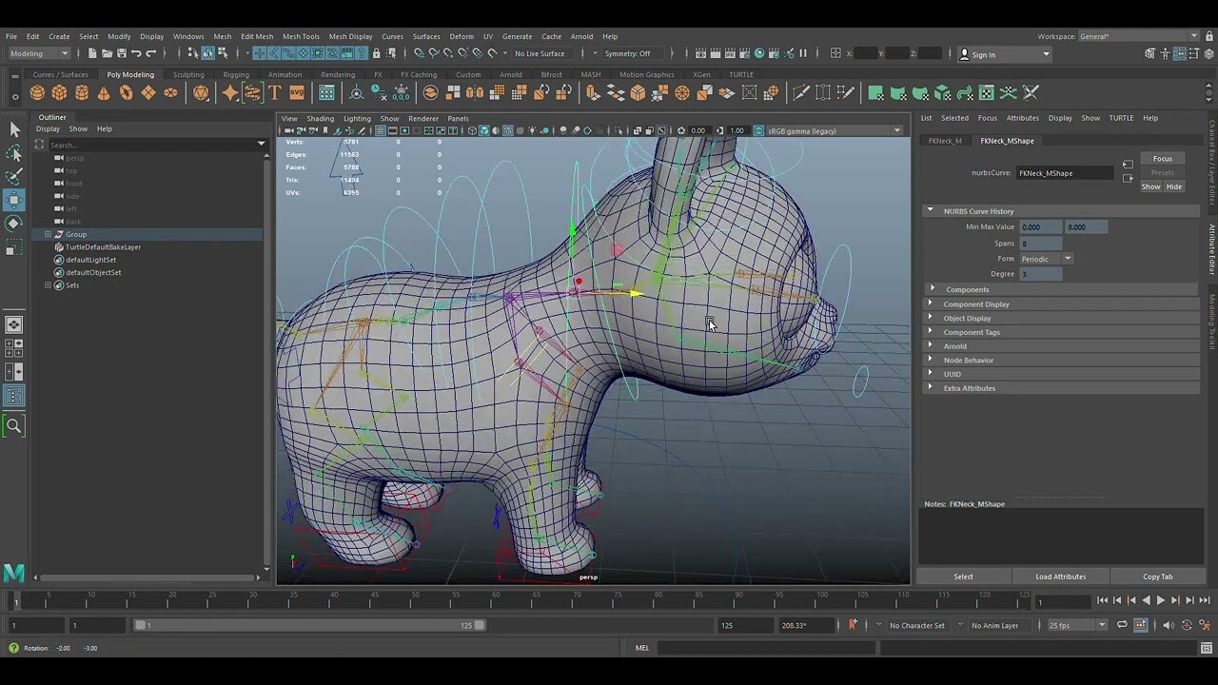Collapse the Group node in the Outliner
Image resolution: width=1218 pixels, height=685 pixels.
click(48, 234)
